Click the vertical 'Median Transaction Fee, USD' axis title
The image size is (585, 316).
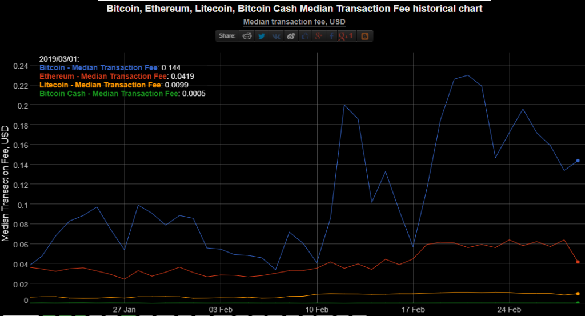(5, 183)
